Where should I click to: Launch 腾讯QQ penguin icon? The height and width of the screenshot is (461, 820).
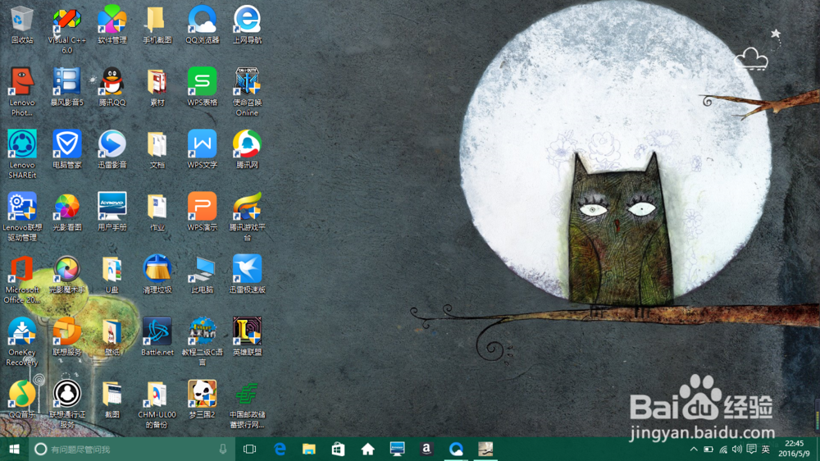112,87
